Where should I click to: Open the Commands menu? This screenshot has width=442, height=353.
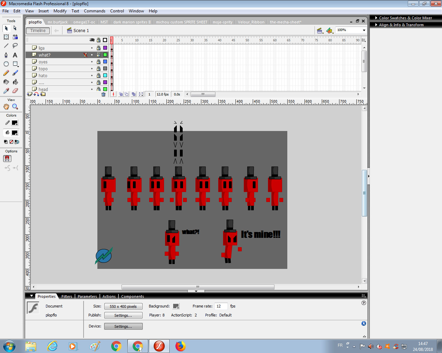[x=95, y=11]
